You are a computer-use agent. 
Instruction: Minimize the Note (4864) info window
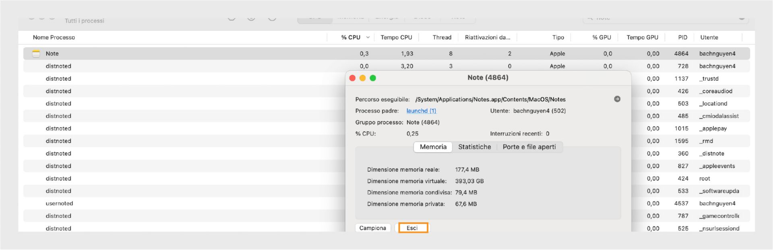pyautogui.click(x=362, y=78)
